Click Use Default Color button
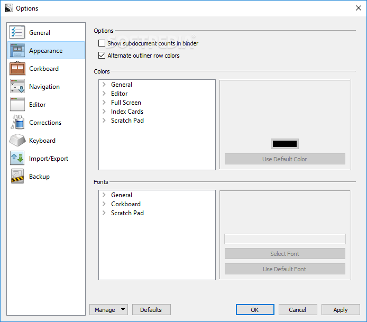This screenshot has height=322, width=367. click(285, 159)
